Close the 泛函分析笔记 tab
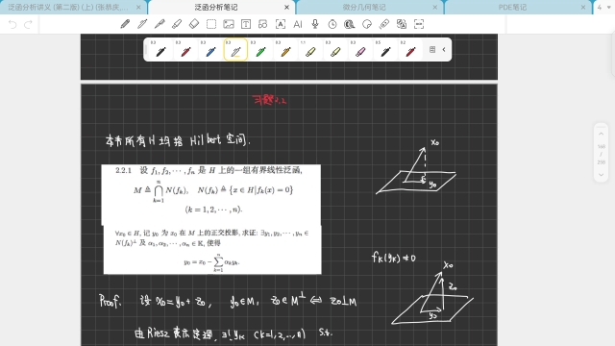Viewport: 615px width, 346px height. pyautogui.click(x=286, y=7)
